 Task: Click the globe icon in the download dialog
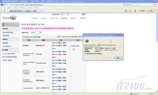pyautogui.click(x=87, y=41)
